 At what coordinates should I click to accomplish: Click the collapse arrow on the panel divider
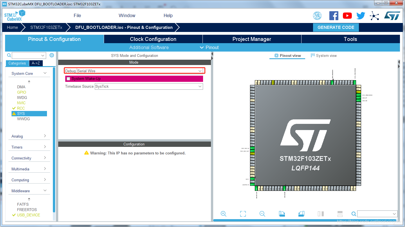(212, 56)
